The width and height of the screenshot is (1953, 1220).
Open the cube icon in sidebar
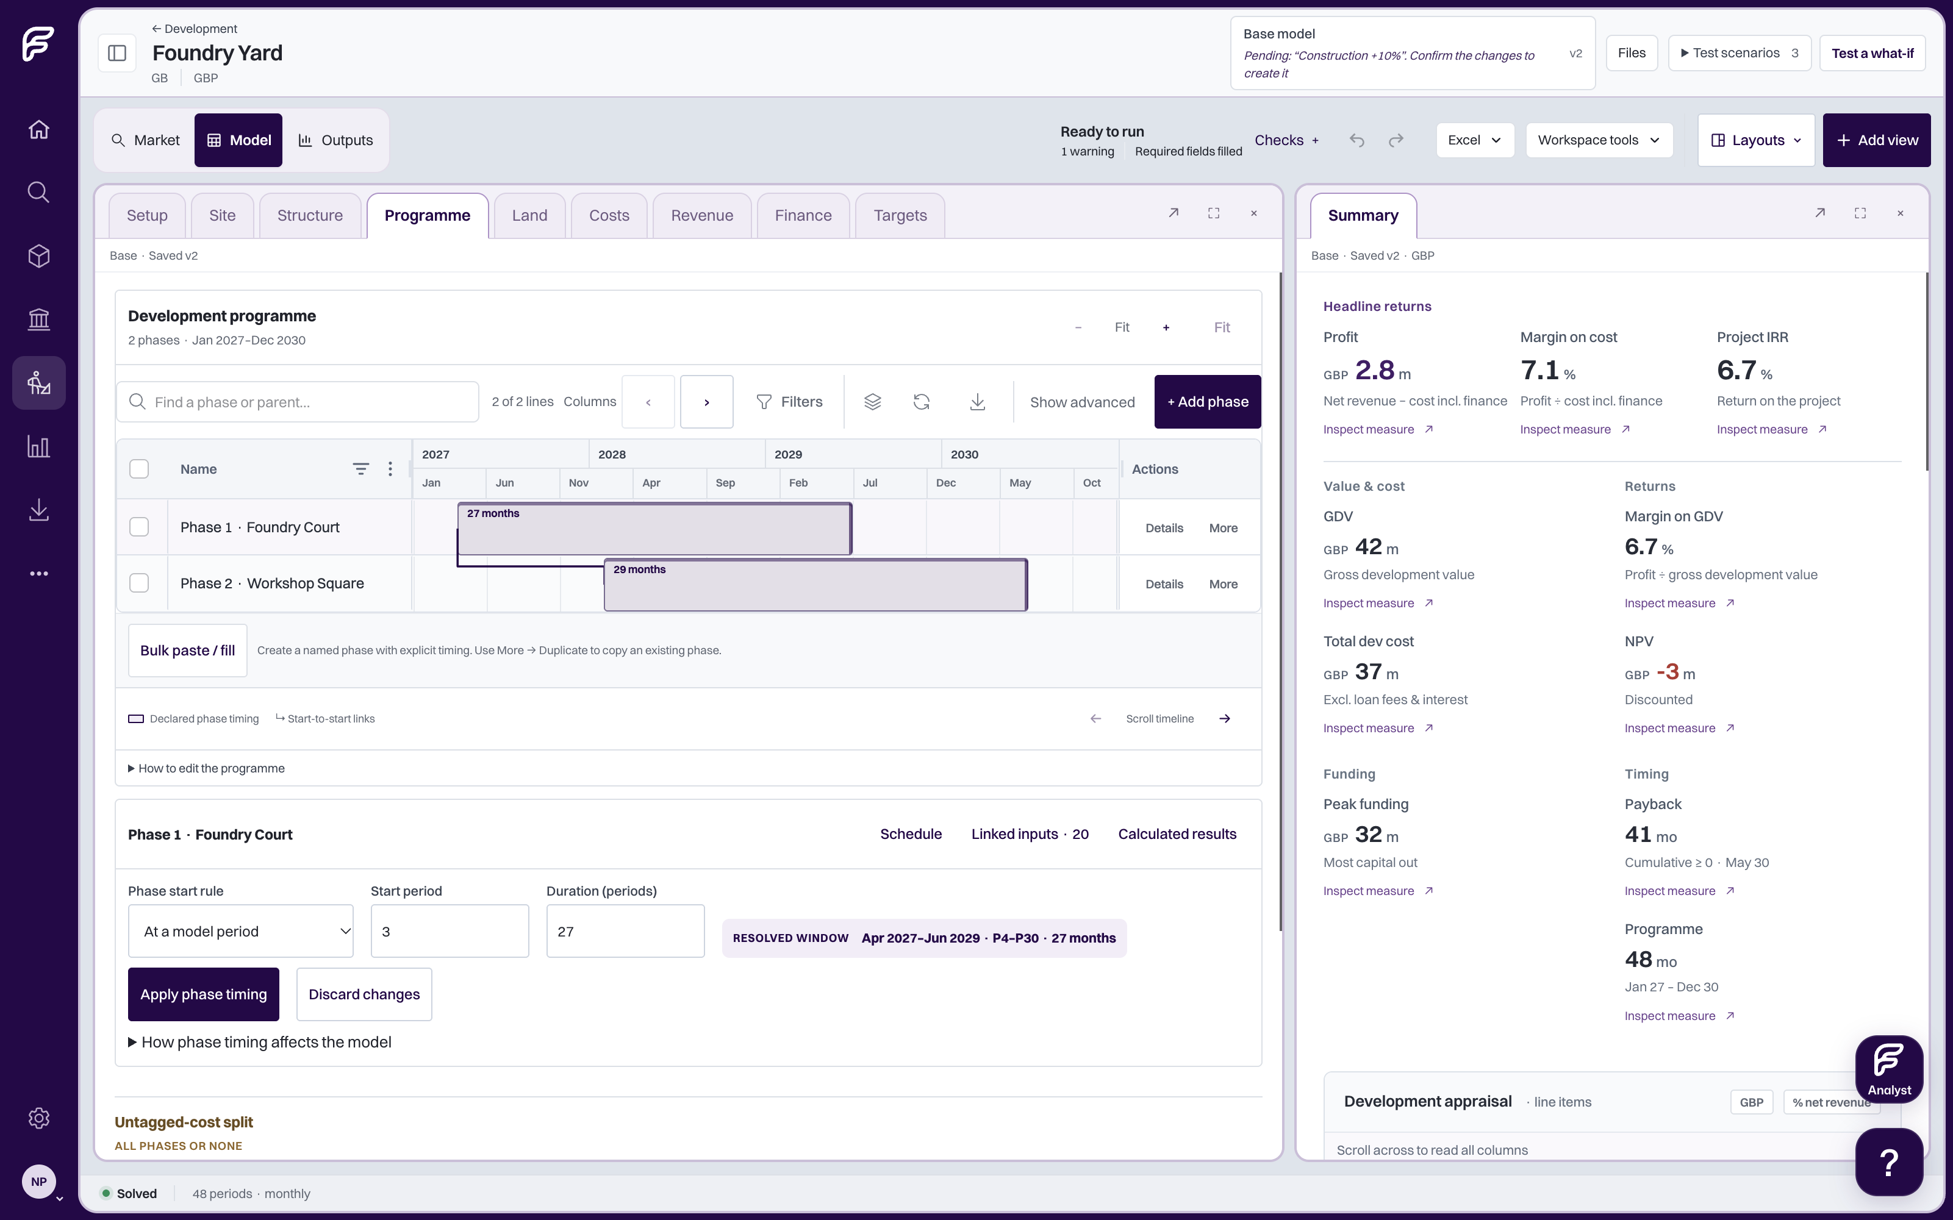click(39, 256)
